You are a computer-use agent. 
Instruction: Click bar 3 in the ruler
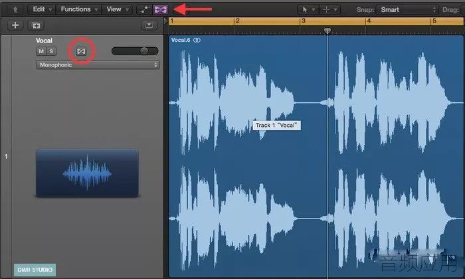click(303, 21)
